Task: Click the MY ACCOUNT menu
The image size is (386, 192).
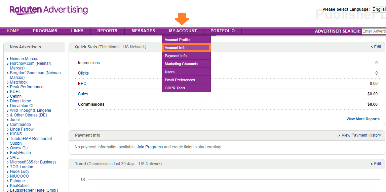Action: [x=183, y=31]
